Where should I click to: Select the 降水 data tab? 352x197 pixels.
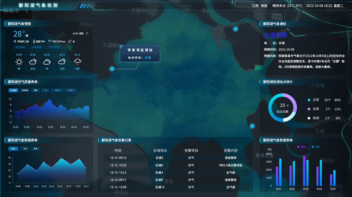point(13,148)
